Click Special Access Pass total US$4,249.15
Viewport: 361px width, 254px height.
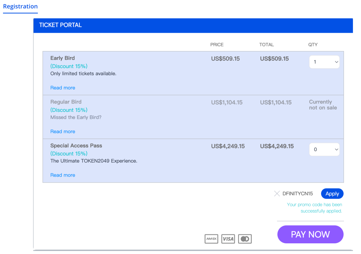tap(277, 146)
